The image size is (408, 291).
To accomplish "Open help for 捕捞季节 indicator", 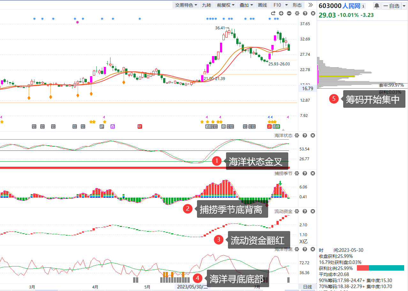I will point(305,173).
